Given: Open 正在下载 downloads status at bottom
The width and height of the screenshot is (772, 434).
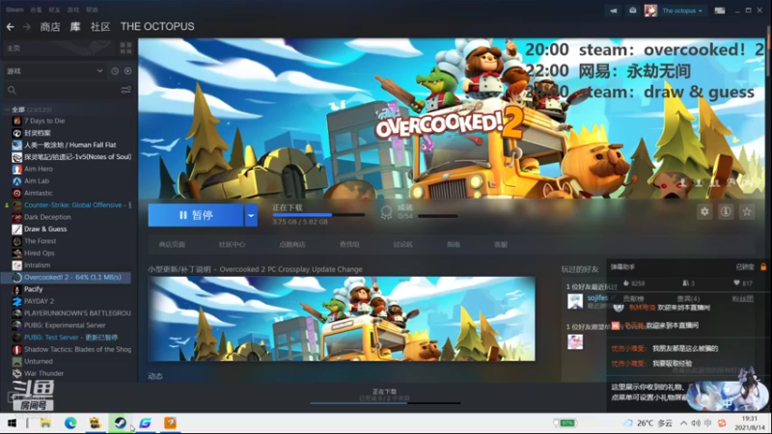Looking at the screenshot, I should pyautogui.click(x=384, y=392).
